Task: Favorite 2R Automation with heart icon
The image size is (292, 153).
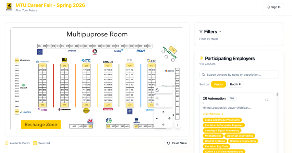Action: pos(266,100)
